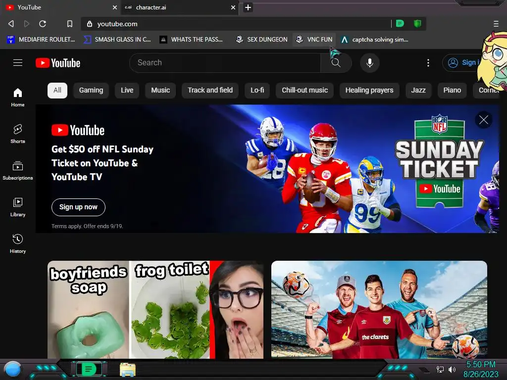Open Shorts in the sidebar
This screenshot has height=380, width=507.
(18, 134)
